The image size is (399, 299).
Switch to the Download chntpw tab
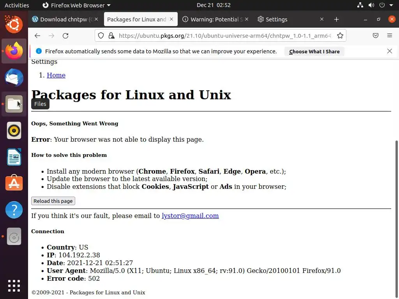(62, 19)
